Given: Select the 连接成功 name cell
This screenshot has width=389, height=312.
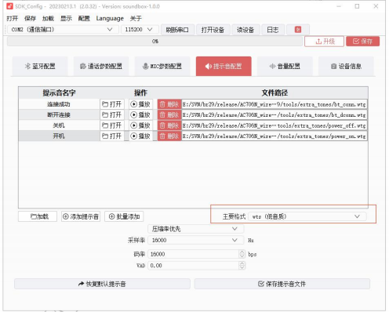Looking at the screenshot, I should tap(59, 104).
